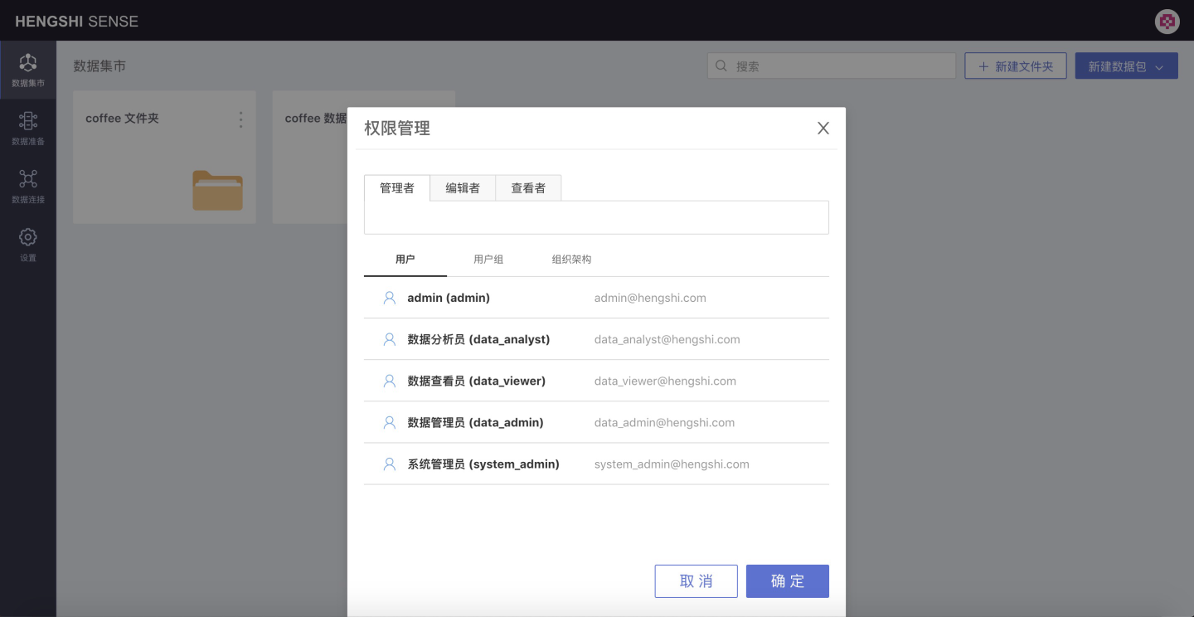1194x617 pixels.
Task: Close the 权限管理 dialog with X
Action: (x=823, y=128)
